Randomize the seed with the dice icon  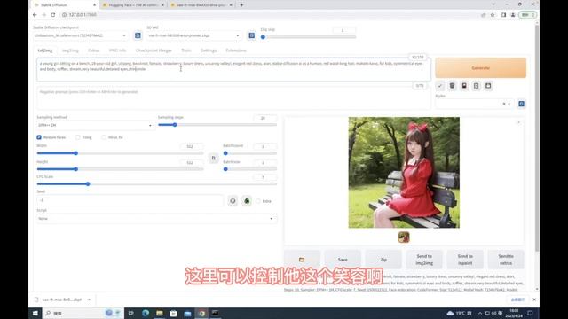[233, 201]
